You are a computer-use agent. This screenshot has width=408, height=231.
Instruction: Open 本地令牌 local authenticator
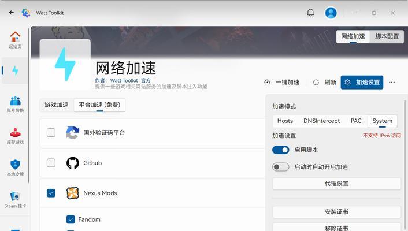point(15,168)
